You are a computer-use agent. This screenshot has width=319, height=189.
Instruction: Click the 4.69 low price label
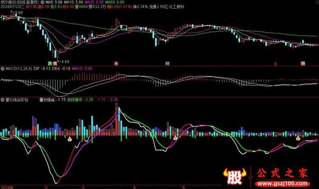[65, 61]
